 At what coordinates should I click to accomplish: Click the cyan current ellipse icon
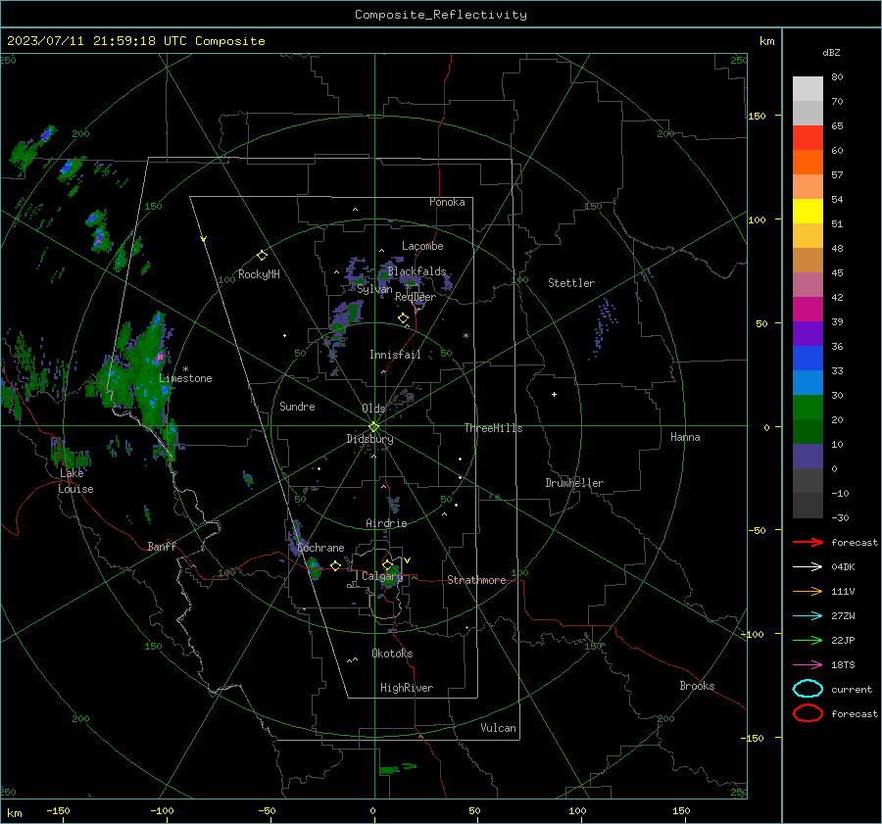(x=808, y=689)
